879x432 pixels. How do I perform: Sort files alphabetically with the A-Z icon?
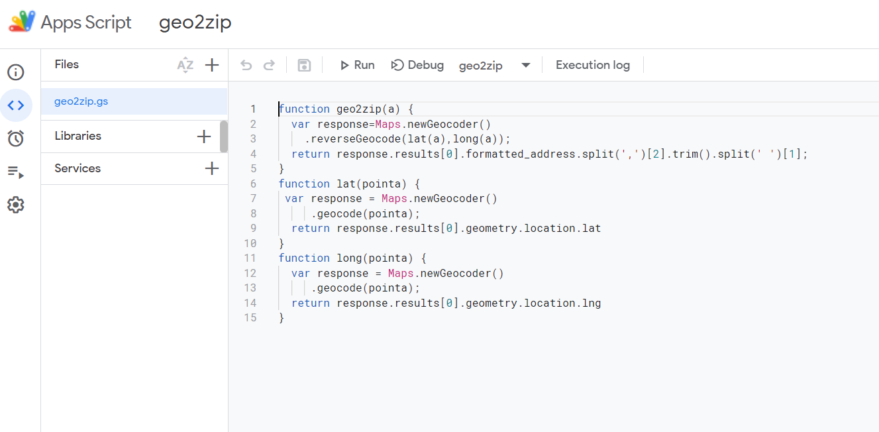click(x=185, y=64)
